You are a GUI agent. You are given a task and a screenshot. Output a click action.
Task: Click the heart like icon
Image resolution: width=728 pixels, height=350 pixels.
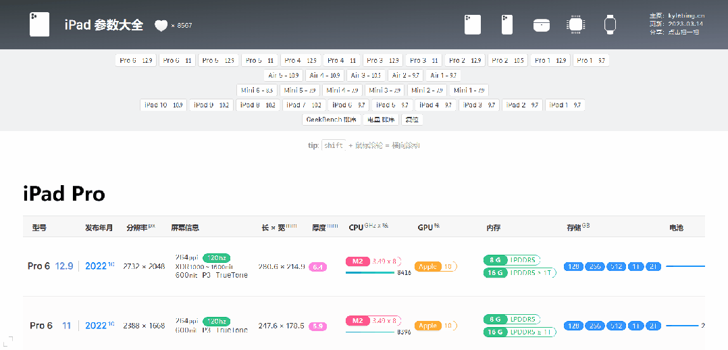click(x=161, y=26)
